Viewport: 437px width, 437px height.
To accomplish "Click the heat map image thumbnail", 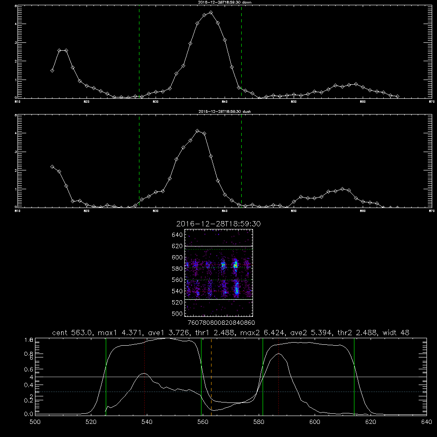I will coord(219,273).
